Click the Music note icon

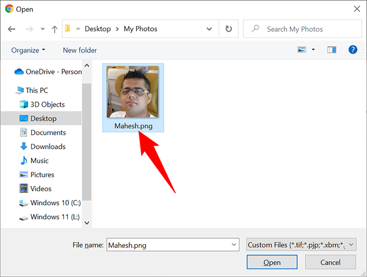point(24,160)
